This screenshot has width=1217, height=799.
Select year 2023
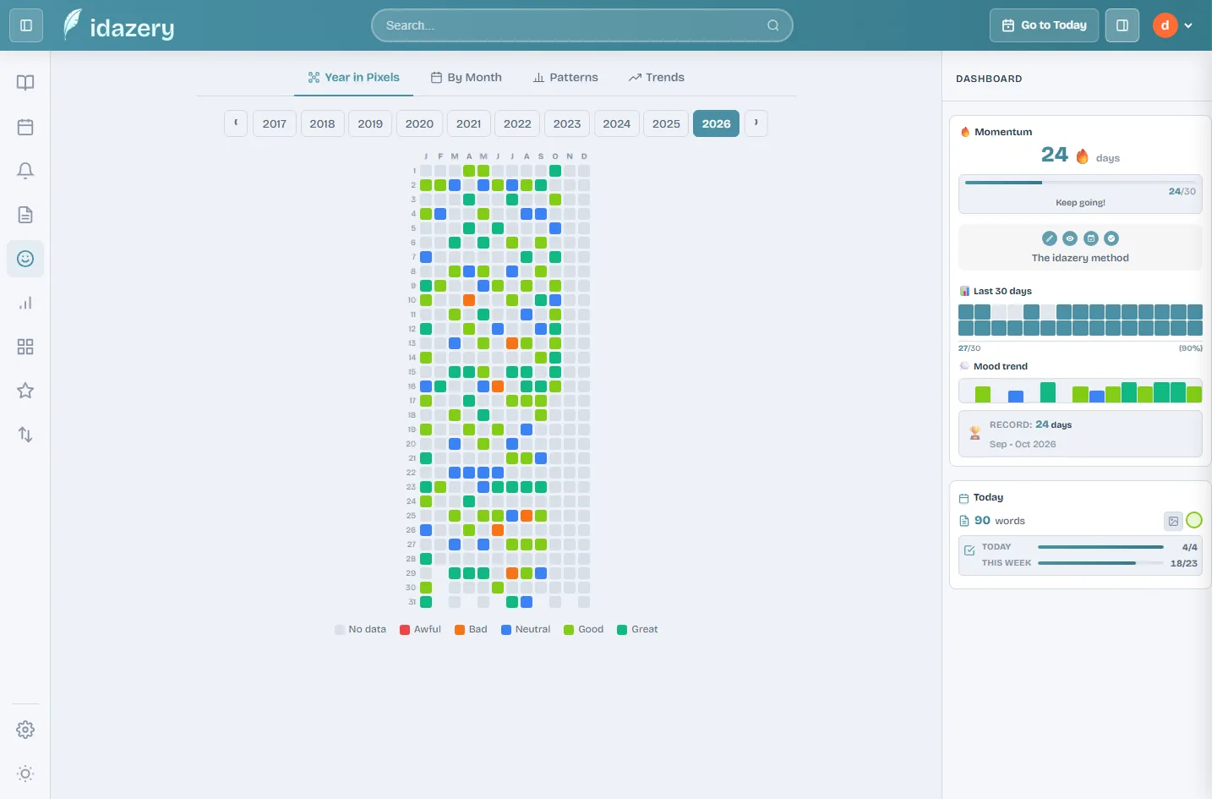[567, 123]
